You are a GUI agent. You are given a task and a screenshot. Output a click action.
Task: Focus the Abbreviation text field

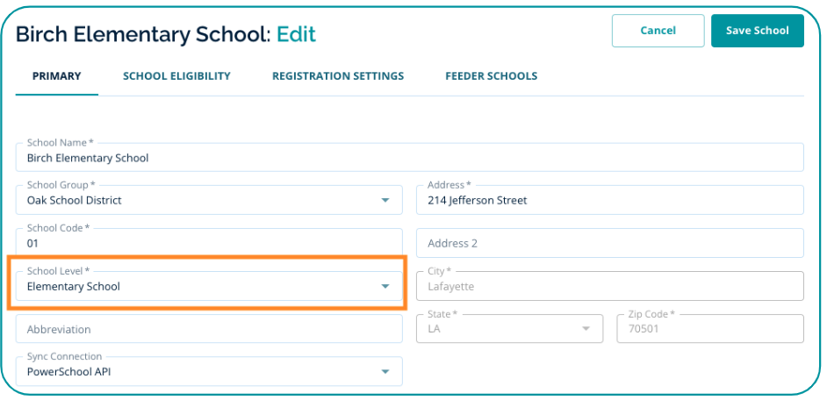[x=209, y=329]
